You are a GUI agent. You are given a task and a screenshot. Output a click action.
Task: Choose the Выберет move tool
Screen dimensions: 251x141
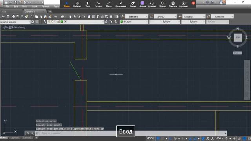coord(77,4)
